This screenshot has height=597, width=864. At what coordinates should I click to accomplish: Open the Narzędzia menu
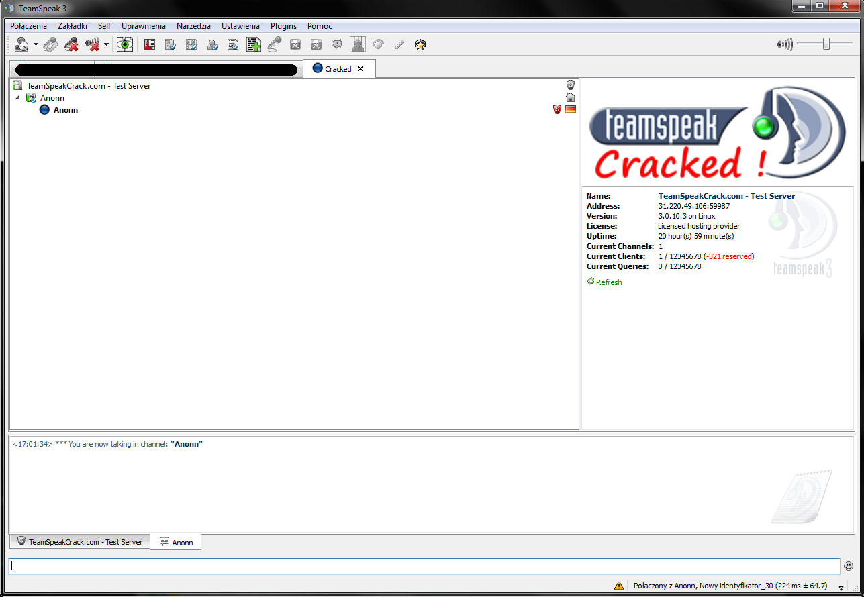coord(193,26)
